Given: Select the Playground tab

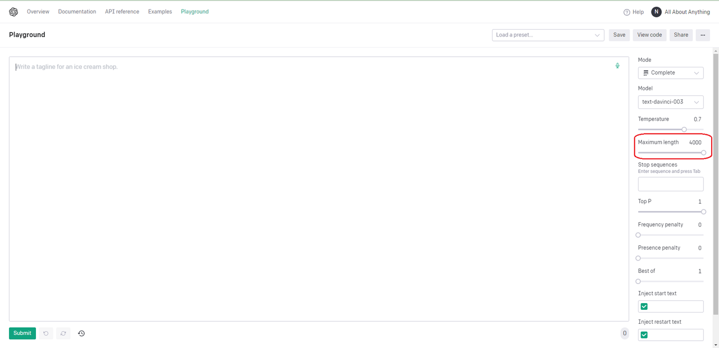Looking at the screenshot, I should (x=195, y=12).
